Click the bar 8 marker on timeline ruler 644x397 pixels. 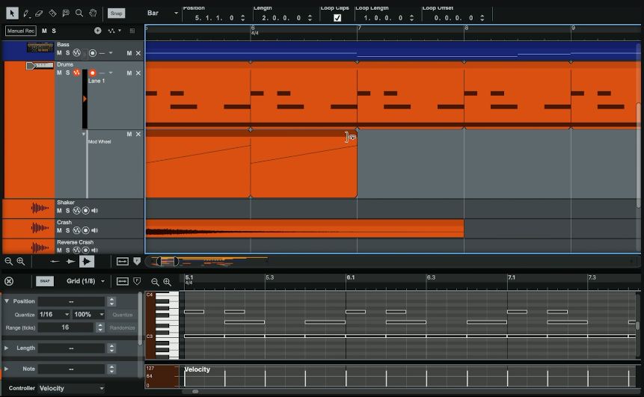tap(466, 28)
